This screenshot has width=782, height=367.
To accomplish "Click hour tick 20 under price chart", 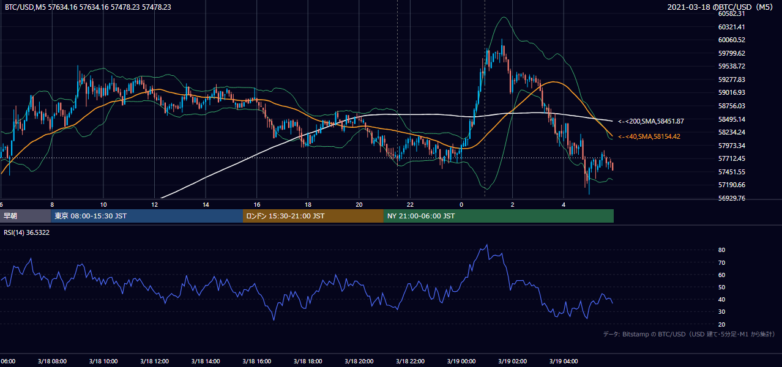I will (359, 205).
